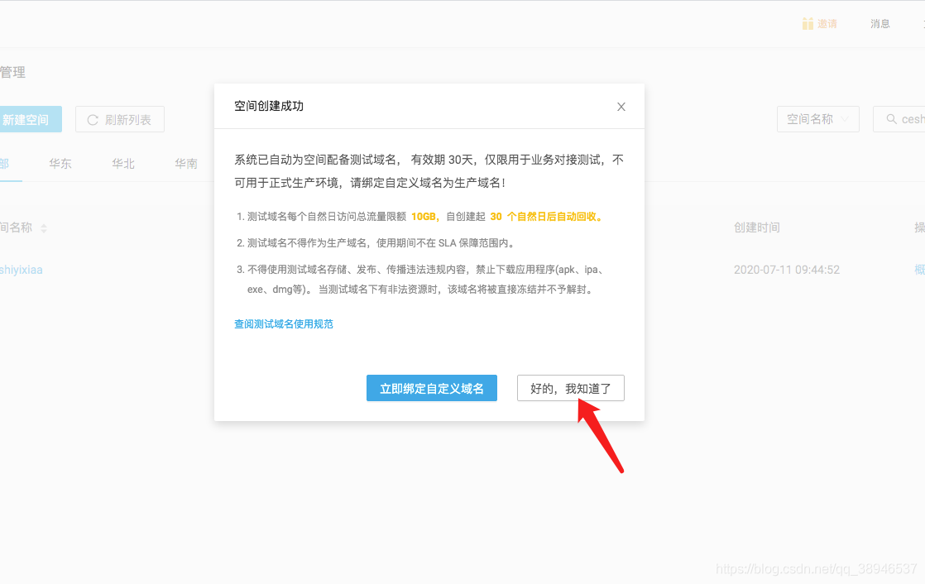
Task: Click the 空间创建成功 dialog title
Action: point(269,106)
